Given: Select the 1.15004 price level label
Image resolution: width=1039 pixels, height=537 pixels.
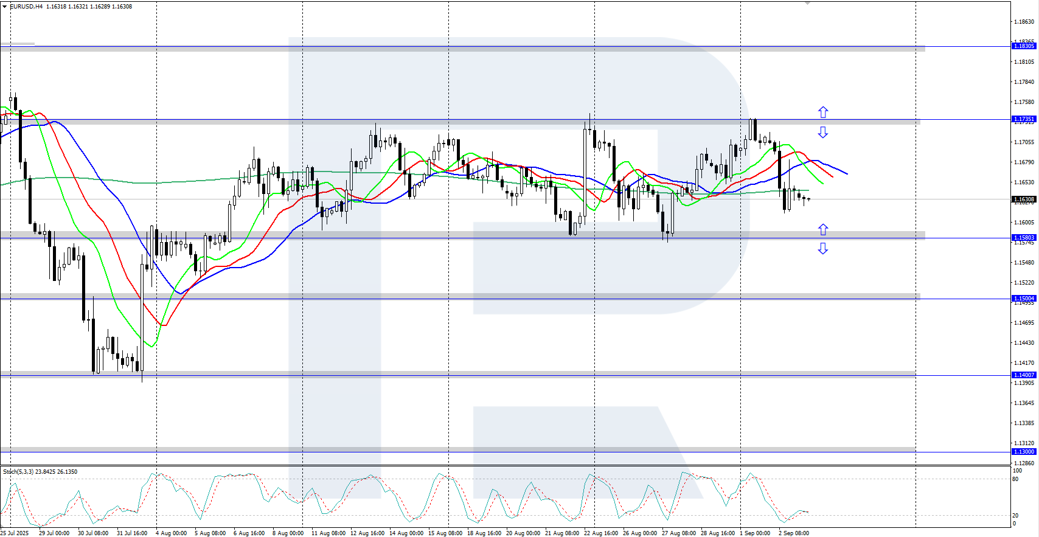Looking at the screenshot, I should 1023,299.
